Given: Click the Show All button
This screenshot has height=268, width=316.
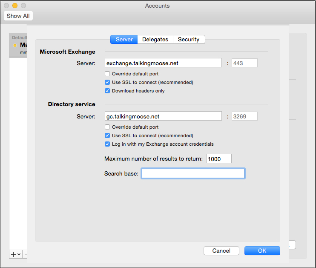Looking at the screenshot, I should click(x=18, y=16).
